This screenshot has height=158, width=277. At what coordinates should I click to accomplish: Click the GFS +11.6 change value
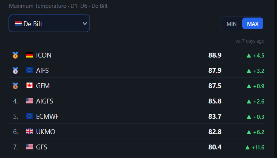coord(258,148)
